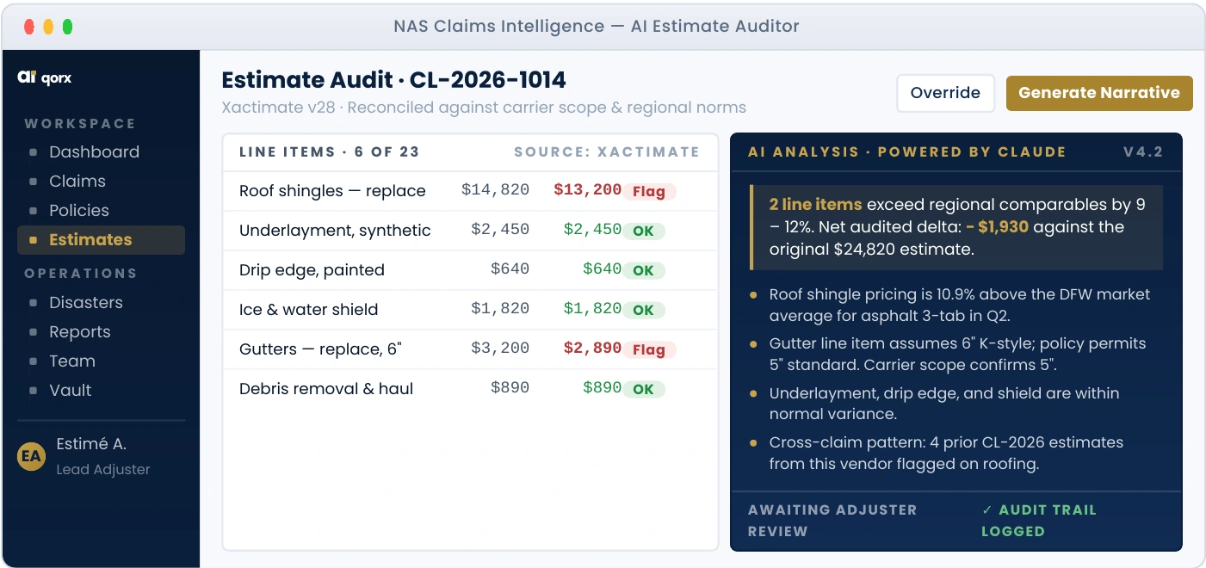The height and width of the screenshot is (568, 1206).
Task: Select 'Ice & water shield' line item
Action: tap(308, 310)
